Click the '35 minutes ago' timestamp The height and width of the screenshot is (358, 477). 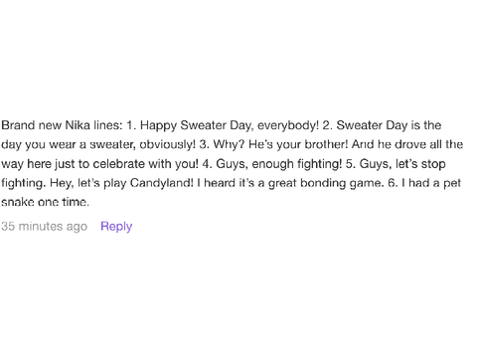tap(44, 226)
